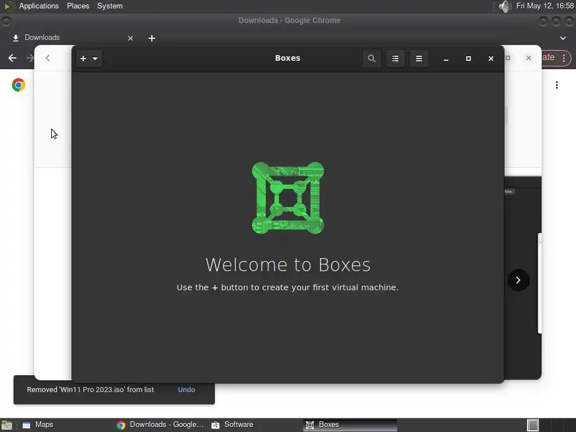The image size is (576, 432).
Task: Click the green Boxes logo
Action: pos(288,197)
